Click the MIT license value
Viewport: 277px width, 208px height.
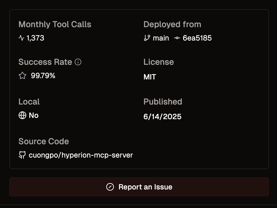click(150, 77)
